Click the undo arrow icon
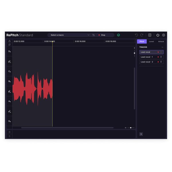 (x=136, y=35)
